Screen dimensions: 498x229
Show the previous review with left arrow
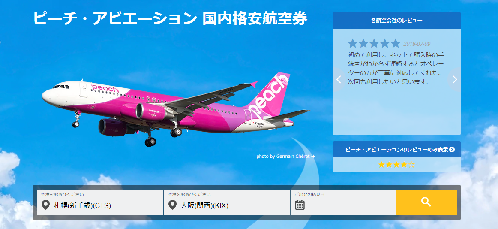pos(339,79)
